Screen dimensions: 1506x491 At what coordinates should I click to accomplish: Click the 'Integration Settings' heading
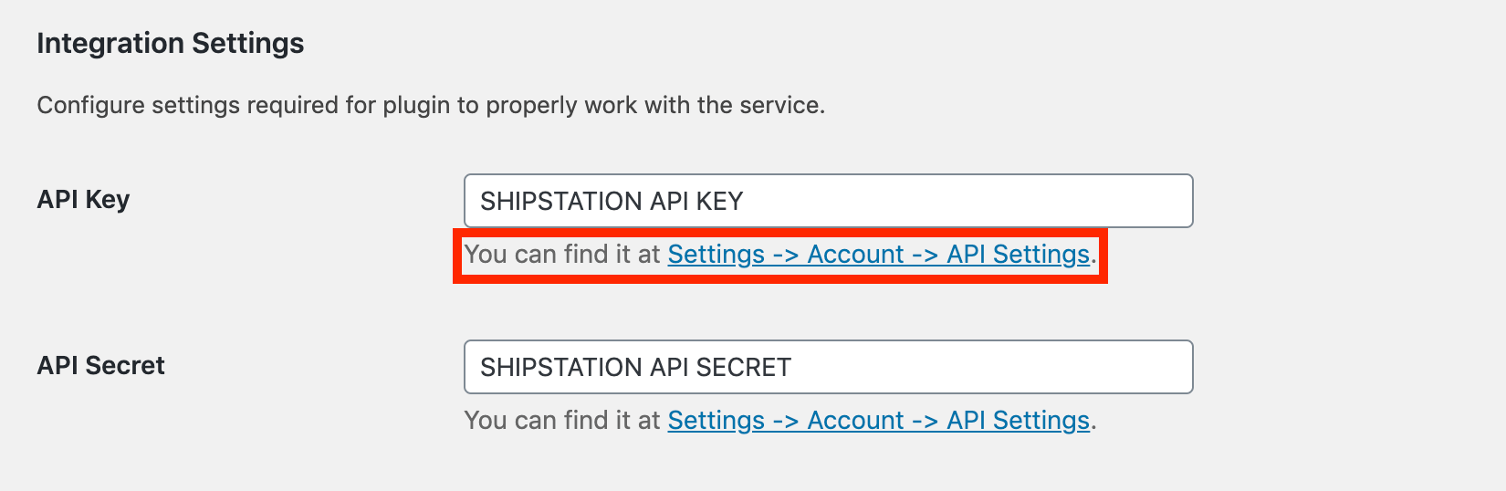pyautogui.click(x=170, y=44)
